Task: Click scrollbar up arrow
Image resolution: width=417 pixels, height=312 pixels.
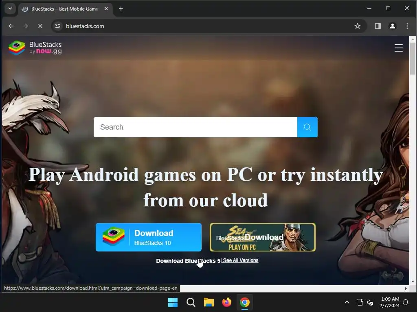Action: click(413, 39)
